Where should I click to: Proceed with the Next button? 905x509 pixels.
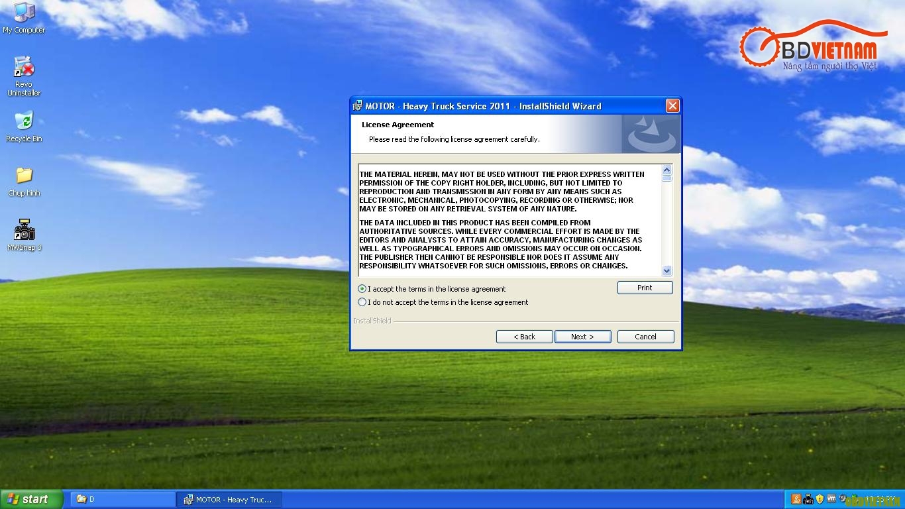[x=582, y=337]
